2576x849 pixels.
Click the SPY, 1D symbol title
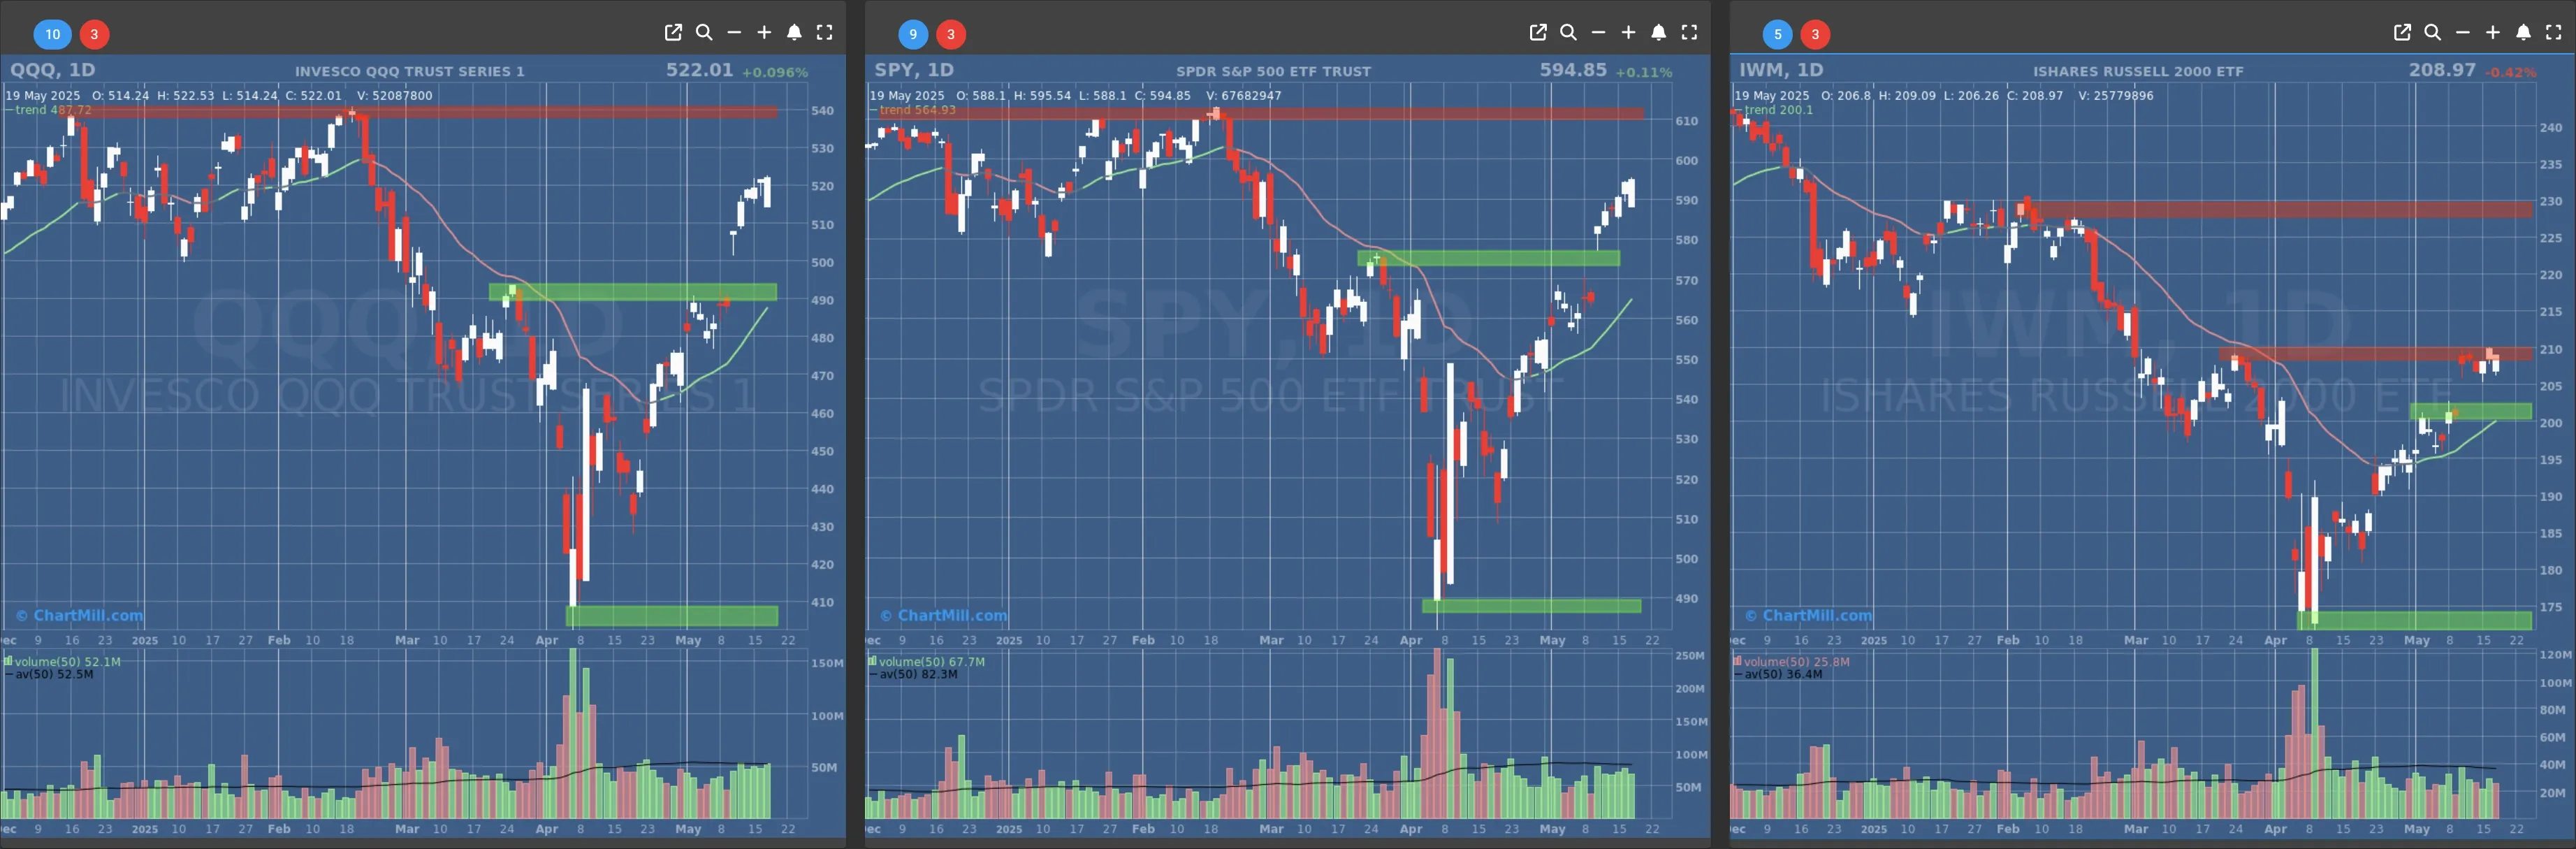point(914,70)
